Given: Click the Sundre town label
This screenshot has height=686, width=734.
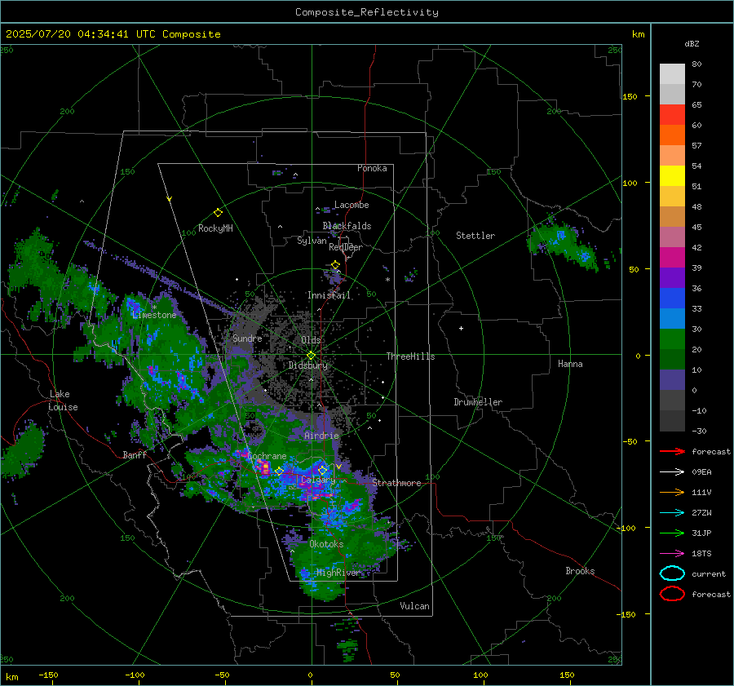Looking at the screenshot, I should (x=247, y=338).
